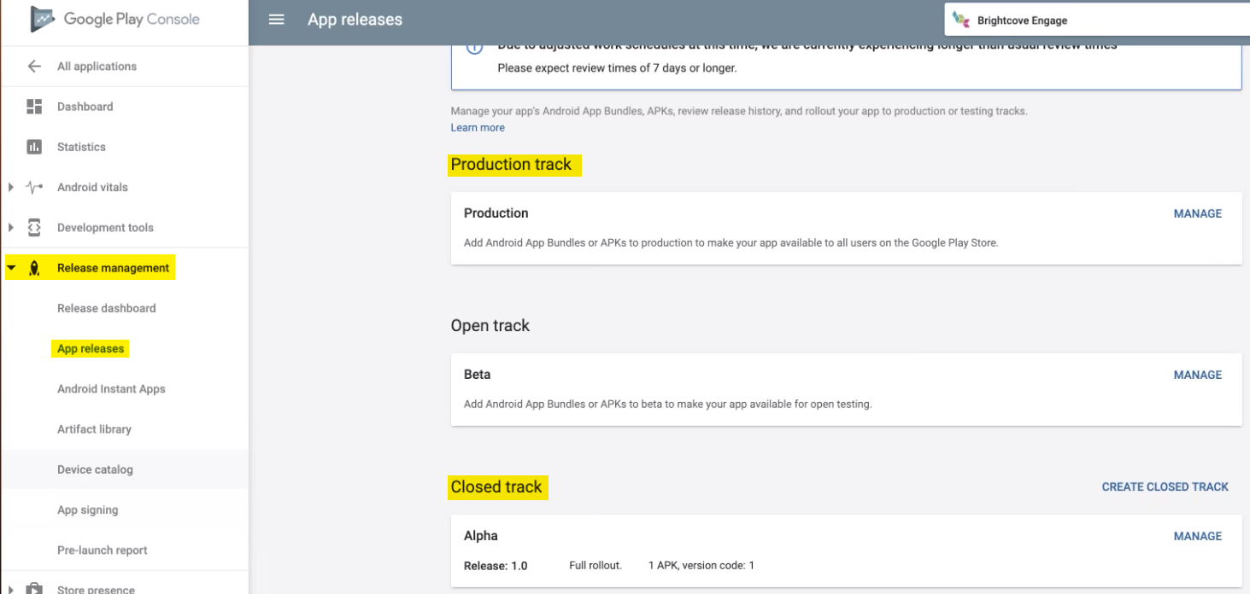This screenshot has height=594, width=1250.
Task: Click the review times notice text
Action: click(617, 67)
